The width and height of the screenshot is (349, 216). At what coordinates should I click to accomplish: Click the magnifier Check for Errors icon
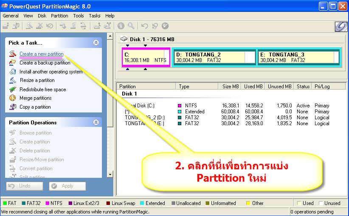(131, 26)
